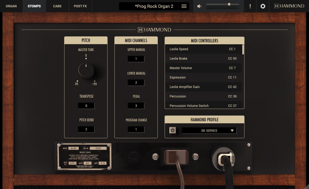
Task: Select the Program Change channel field
Action: pyautogui.click(x=136, y=129)
